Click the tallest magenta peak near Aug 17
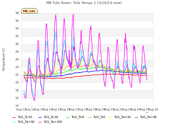The image size is (169, 127). click(73, 14)
